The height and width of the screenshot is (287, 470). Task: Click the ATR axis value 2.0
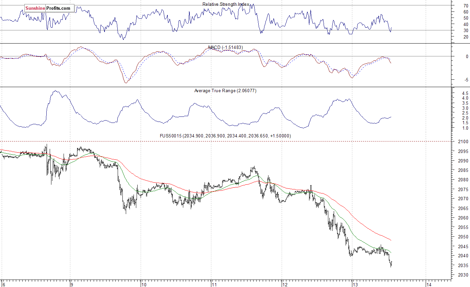[465, 118]
